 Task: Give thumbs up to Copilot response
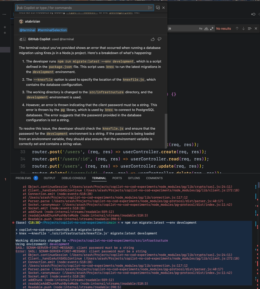pos(153,39)
